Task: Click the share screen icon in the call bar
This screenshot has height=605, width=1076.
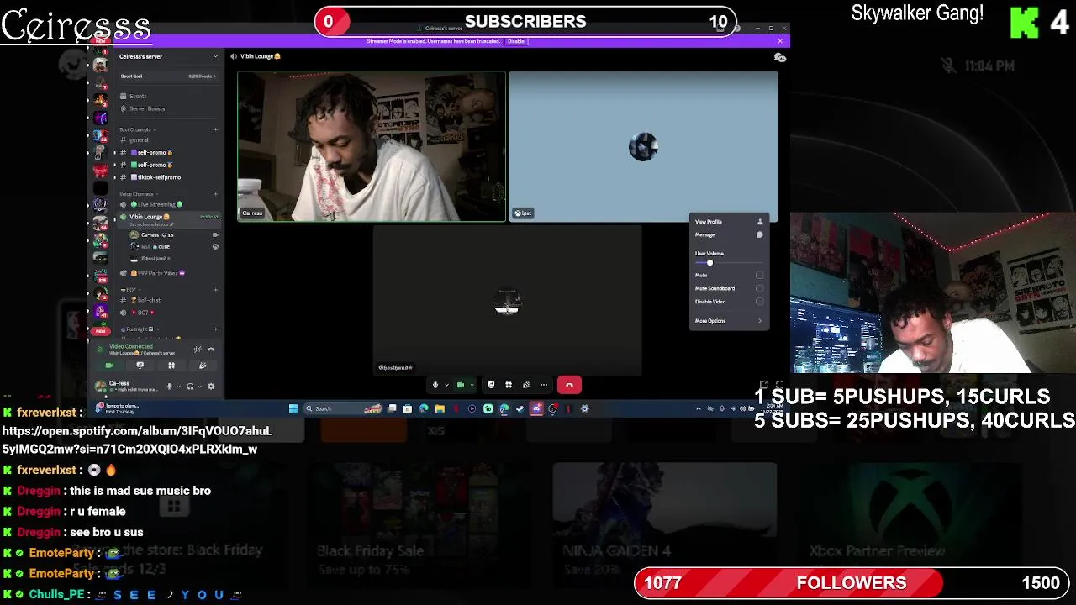Action: point(491,385)
